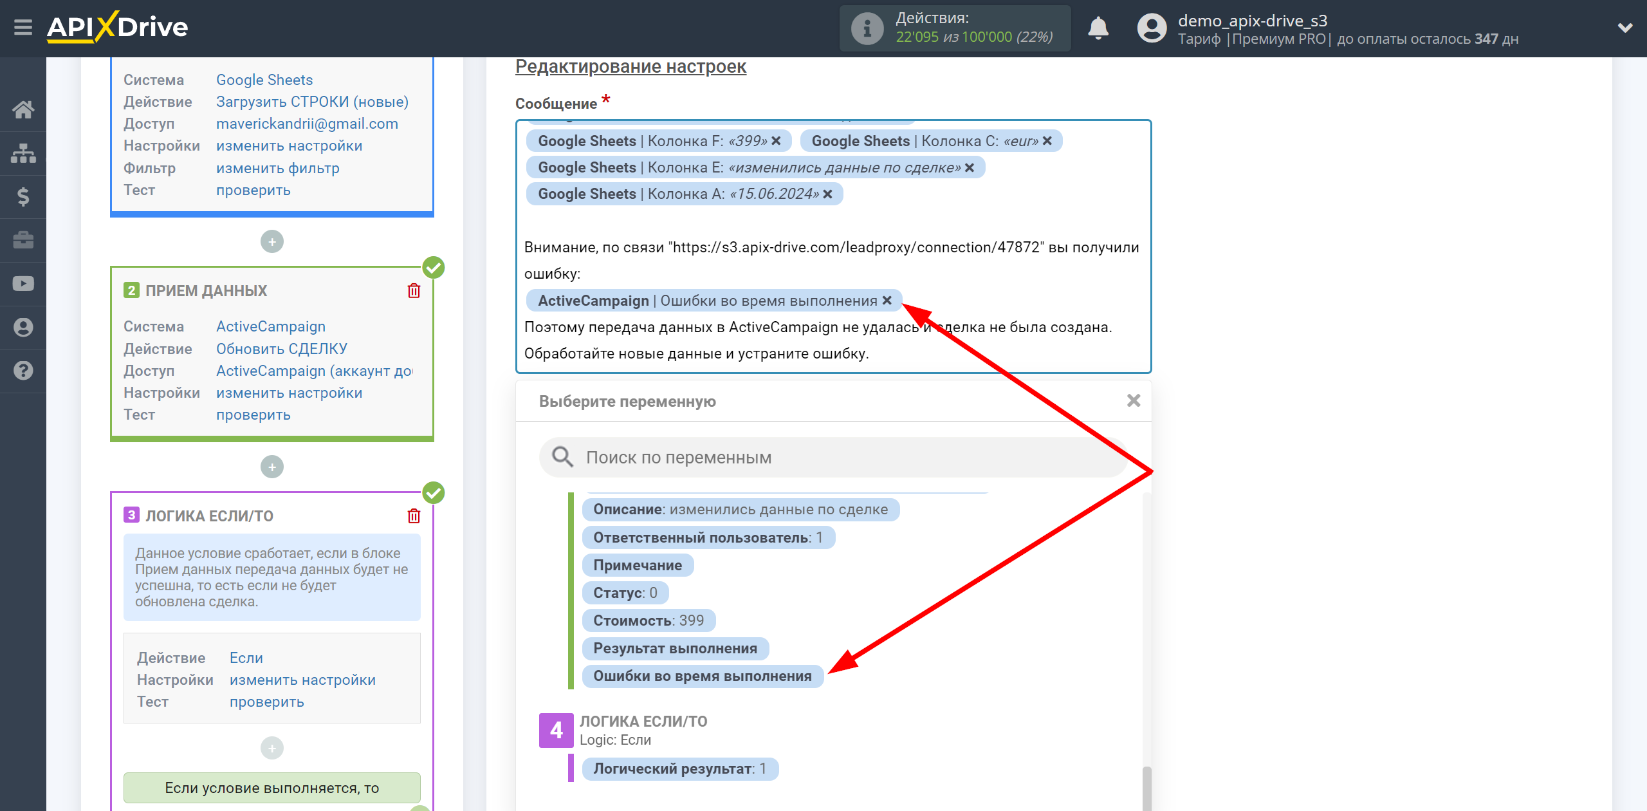Open ActiveCampaign account access link
Image resolution: width=1647 pixels, height=811 pixels.
coord(314,371)
